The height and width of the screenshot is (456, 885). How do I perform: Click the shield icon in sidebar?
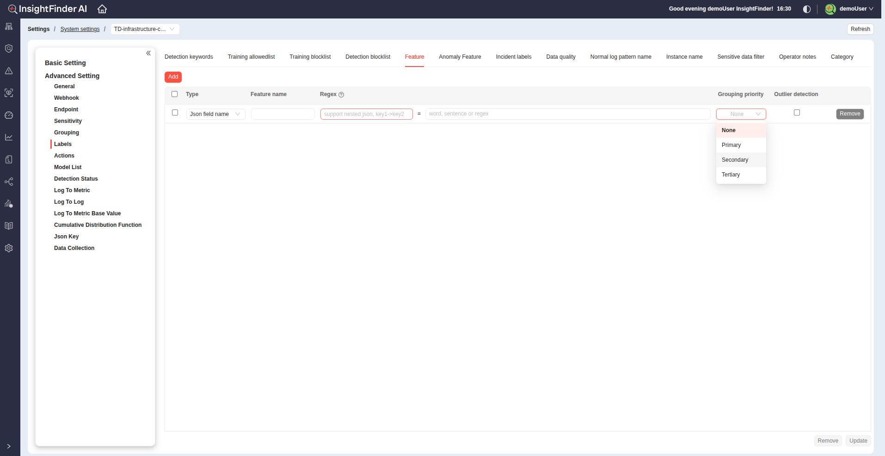[x=9, y=49]
